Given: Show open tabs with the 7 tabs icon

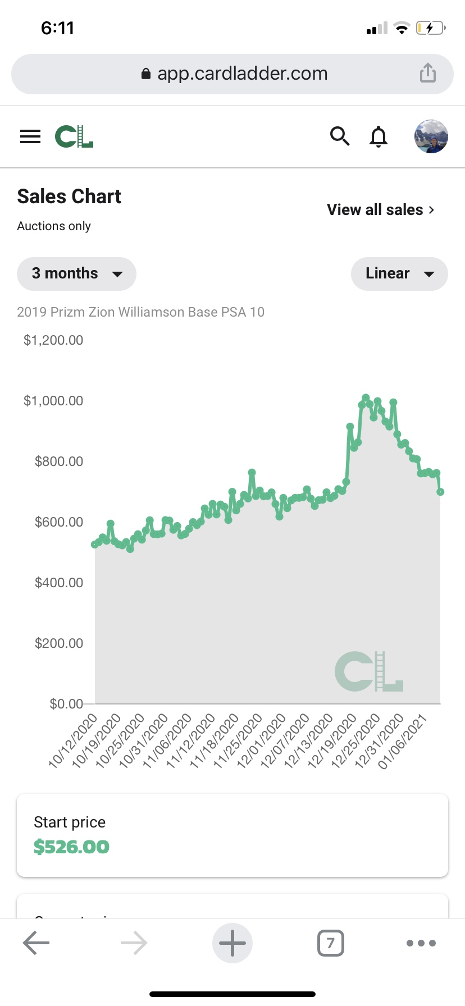Looking at the screenshot, I should coord(331,943).
